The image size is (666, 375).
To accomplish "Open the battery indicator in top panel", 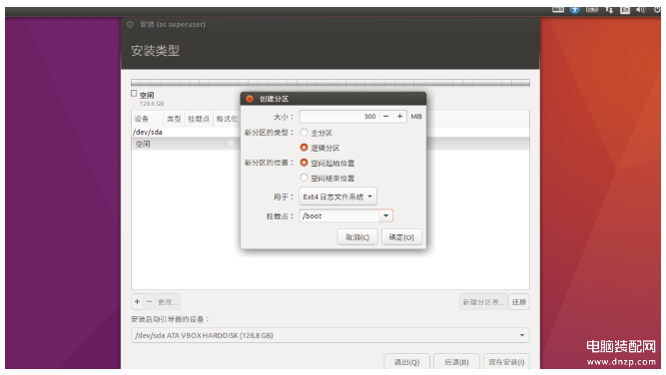I will [x=592, y=9].
